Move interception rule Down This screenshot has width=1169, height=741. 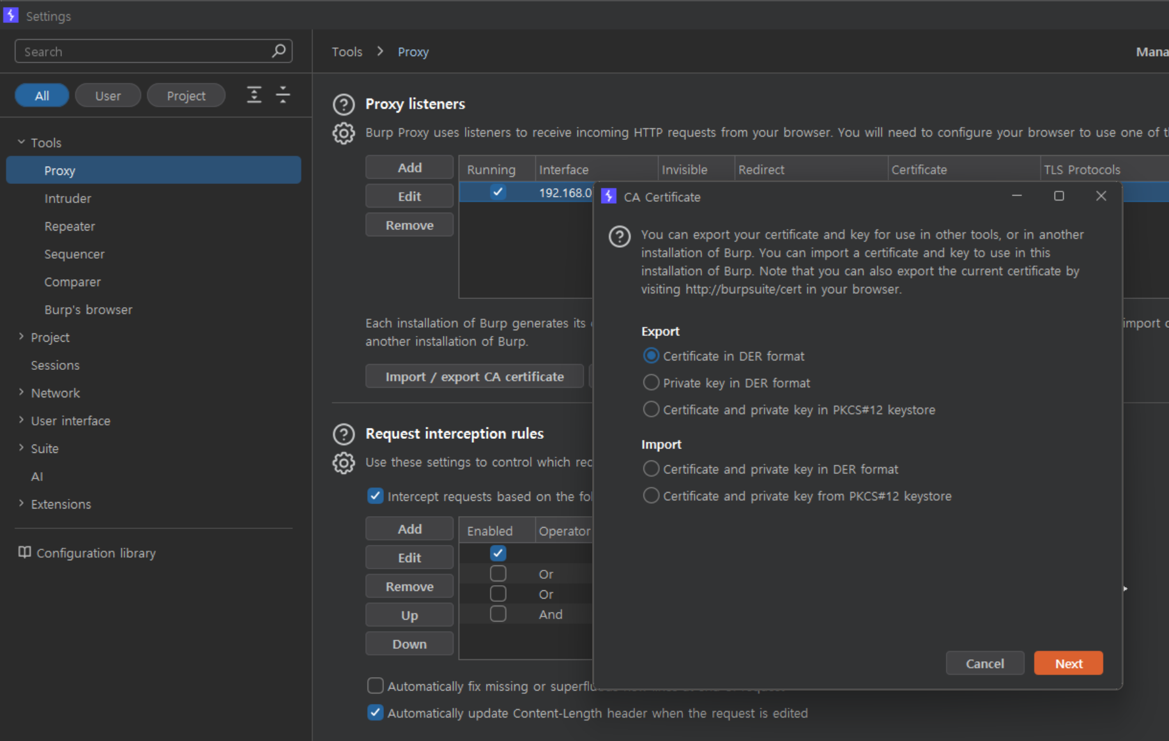coord(409,644)
